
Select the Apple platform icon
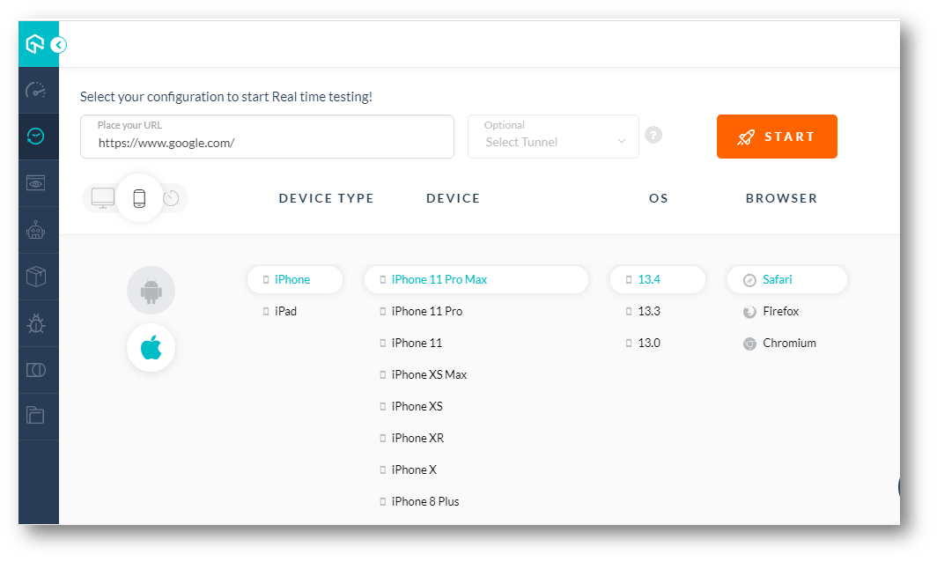pos(151,347)
